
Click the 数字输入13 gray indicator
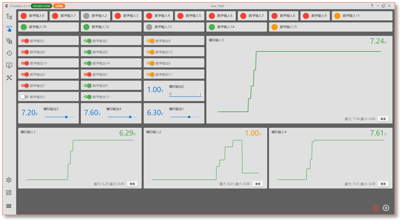tap(149, 27)
